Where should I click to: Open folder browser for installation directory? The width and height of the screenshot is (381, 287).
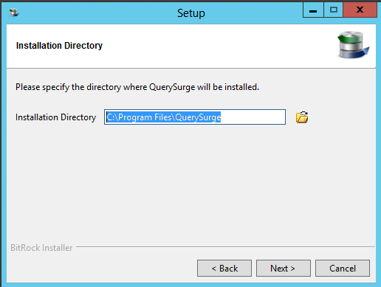[302, 117]
